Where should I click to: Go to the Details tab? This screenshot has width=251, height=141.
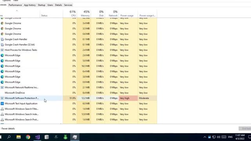[58, 5]
